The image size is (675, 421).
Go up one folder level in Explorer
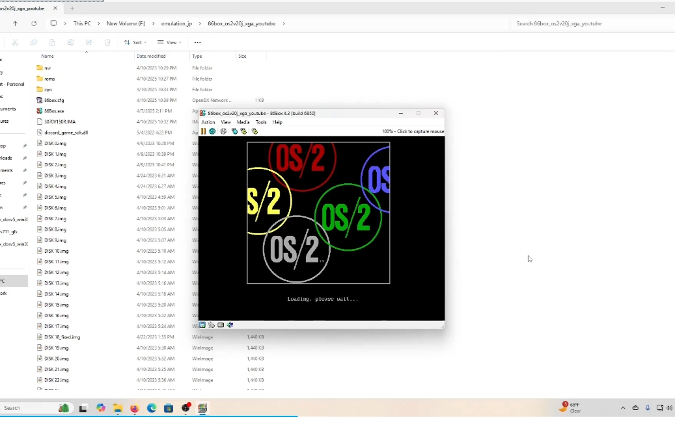[16, 23]
